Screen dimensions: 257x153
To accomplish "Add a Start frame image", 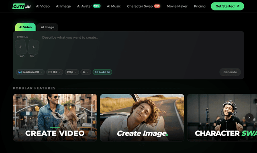I will tap(20, 47).
